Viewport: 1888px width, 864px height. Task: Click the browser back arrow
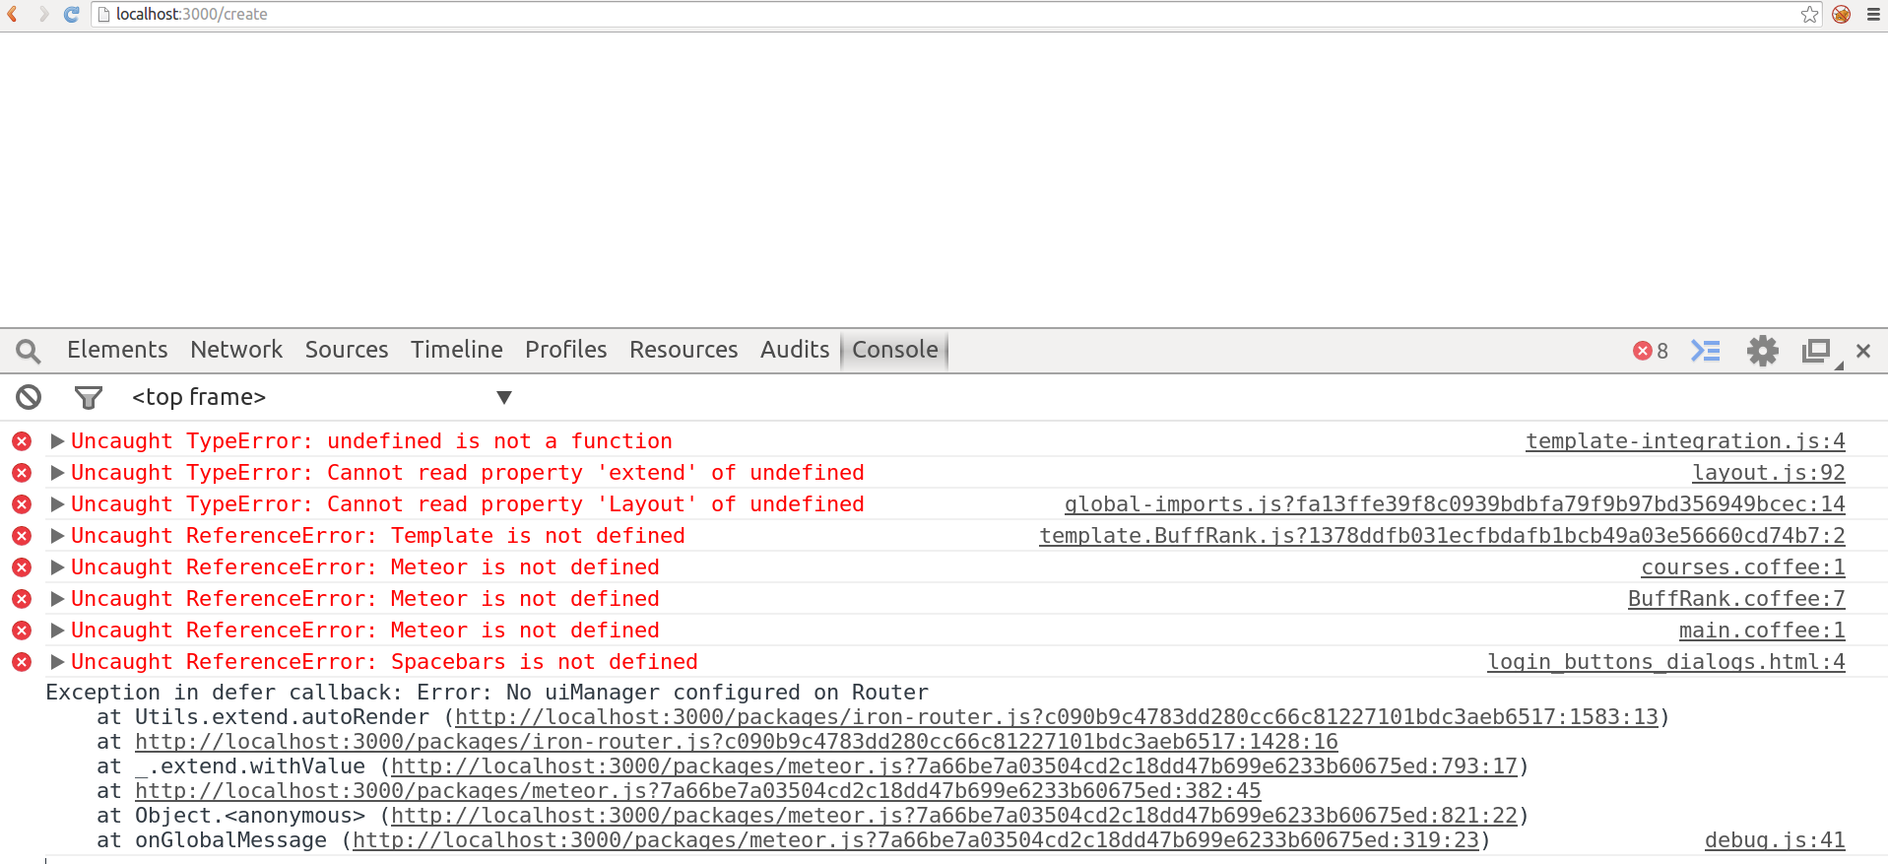13,14
